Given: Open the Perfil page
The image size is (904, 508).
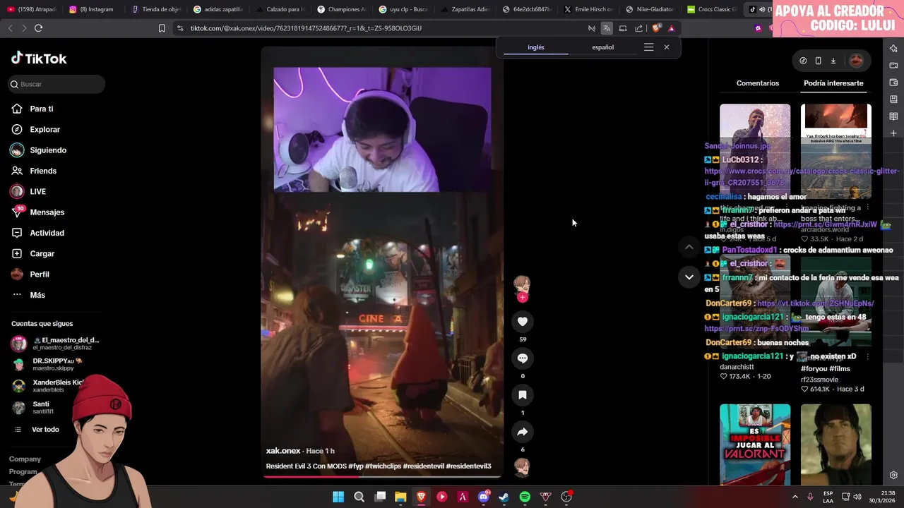Looking at the screenshot, I should pyautogui.click(x=40, y=274).
